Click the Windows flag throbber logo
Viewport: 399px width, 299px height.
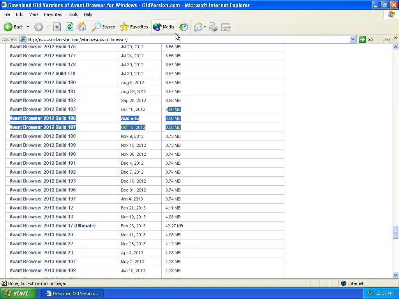tap(391, 14)
